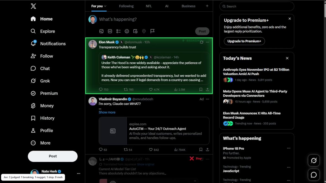Click the Upgrade to Premium+ button
This screenshot has height=183, width=326.
point(244,41)
